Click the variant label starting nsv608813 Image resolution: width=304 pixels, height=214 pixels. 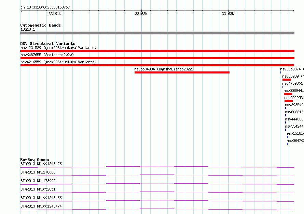(294, 112)
